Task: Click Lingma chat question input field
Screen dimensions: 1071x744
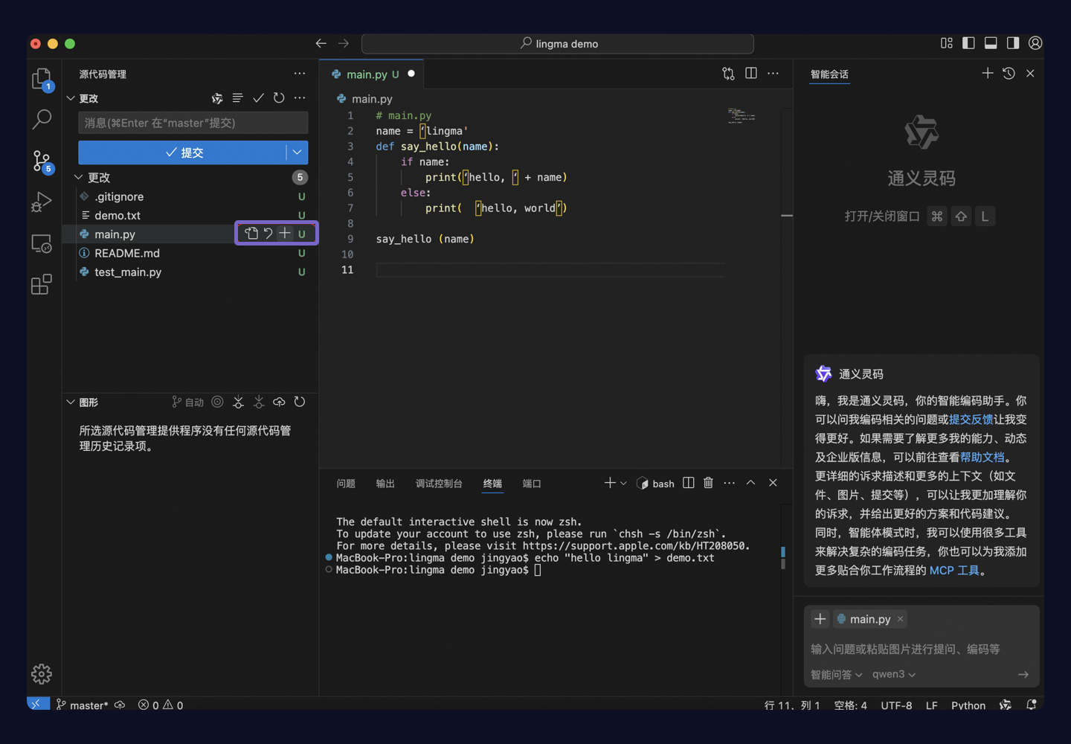Action: click(x=921, y=649)
